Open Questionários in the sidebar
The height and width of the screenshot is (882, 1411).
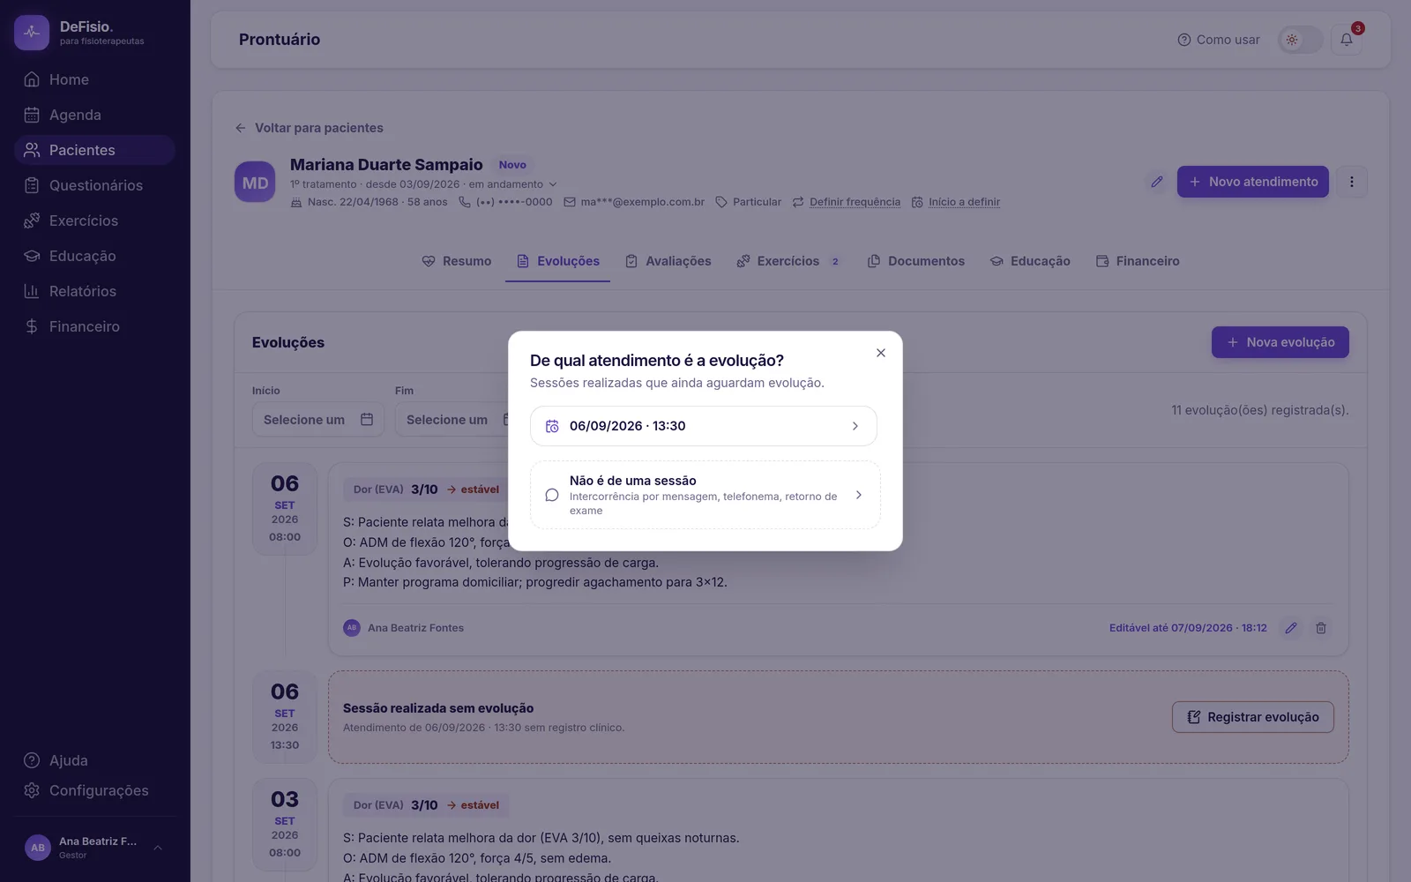point(95,185)
